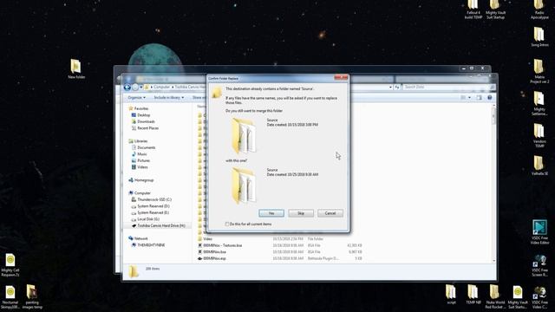Open Fallout 4 build TEMP desktop folder

473,10
